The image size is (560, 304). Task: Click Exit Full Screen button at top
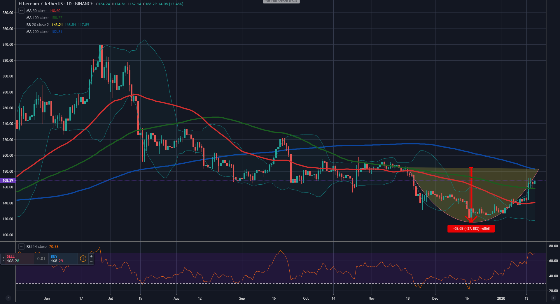[x=281, y=1]
